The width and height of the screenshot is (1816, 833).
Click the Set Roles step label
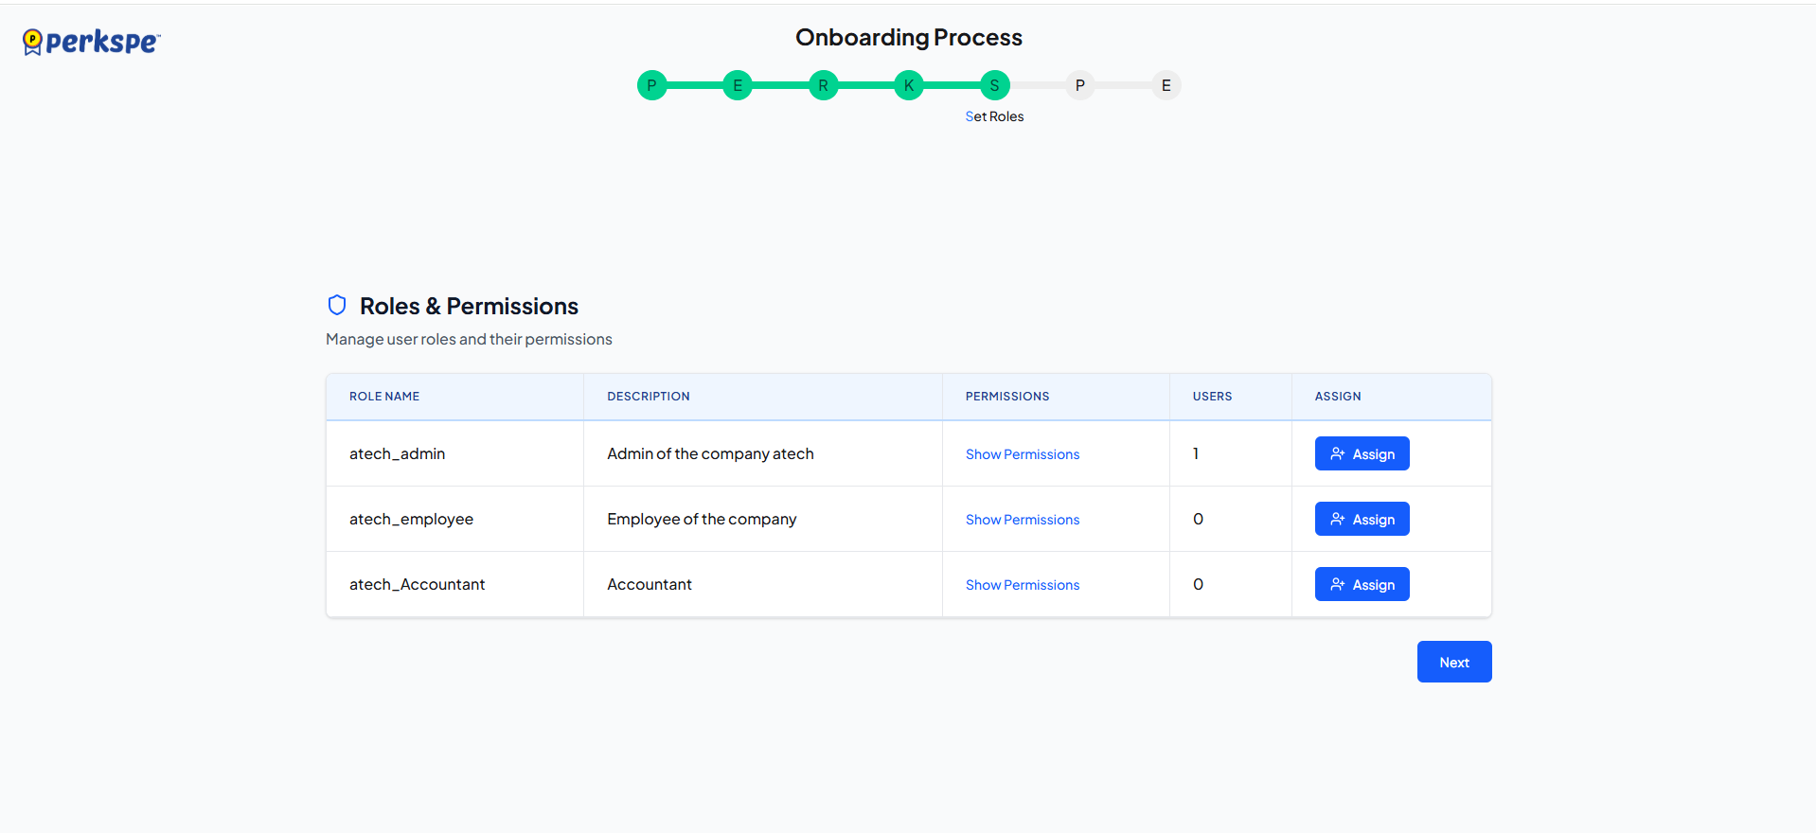994,116
